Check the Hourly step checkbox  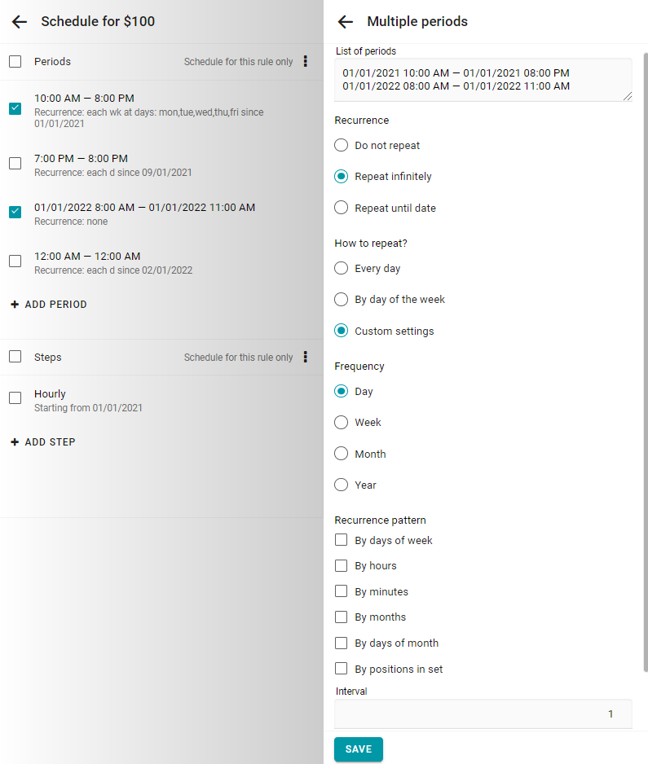tap(15, 398)
